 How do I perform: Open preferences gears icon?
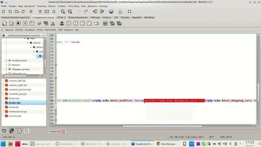pyautogui.click(x=120, y=11)
